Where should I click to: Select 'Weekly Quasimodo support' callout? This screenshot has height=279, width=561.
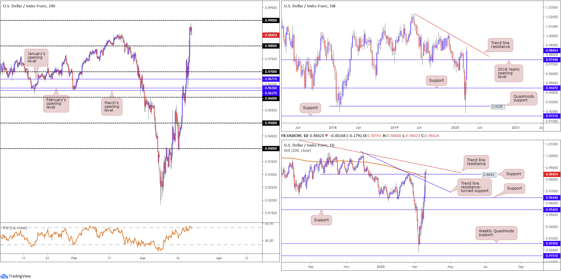tap(496, 233)
